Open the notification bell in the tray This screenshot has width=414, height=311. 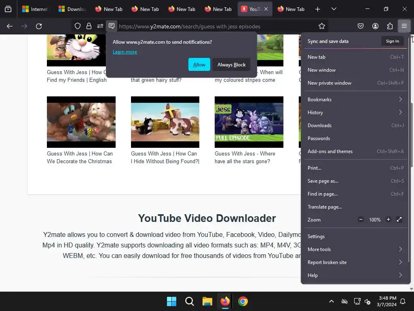[403, 301]
